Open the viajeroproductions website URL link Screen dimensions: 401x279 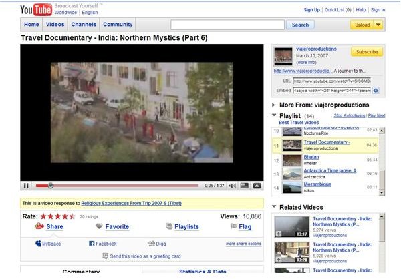pos(303,71)
